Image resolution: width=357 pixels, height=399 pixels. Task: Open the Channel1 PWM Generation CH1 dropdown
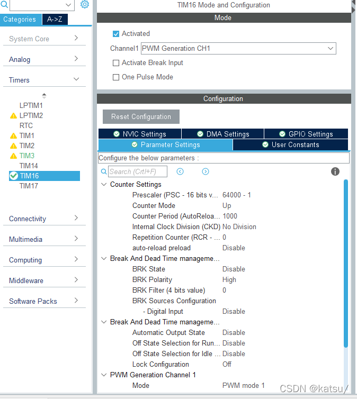[238, 48]
